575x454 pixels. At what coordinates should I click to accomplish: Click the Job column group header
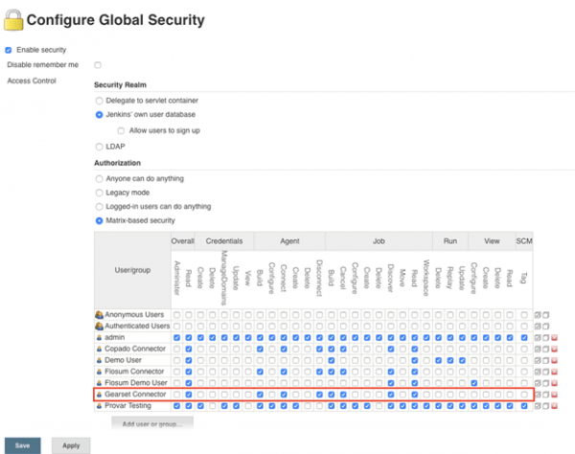tap(379, 241)
